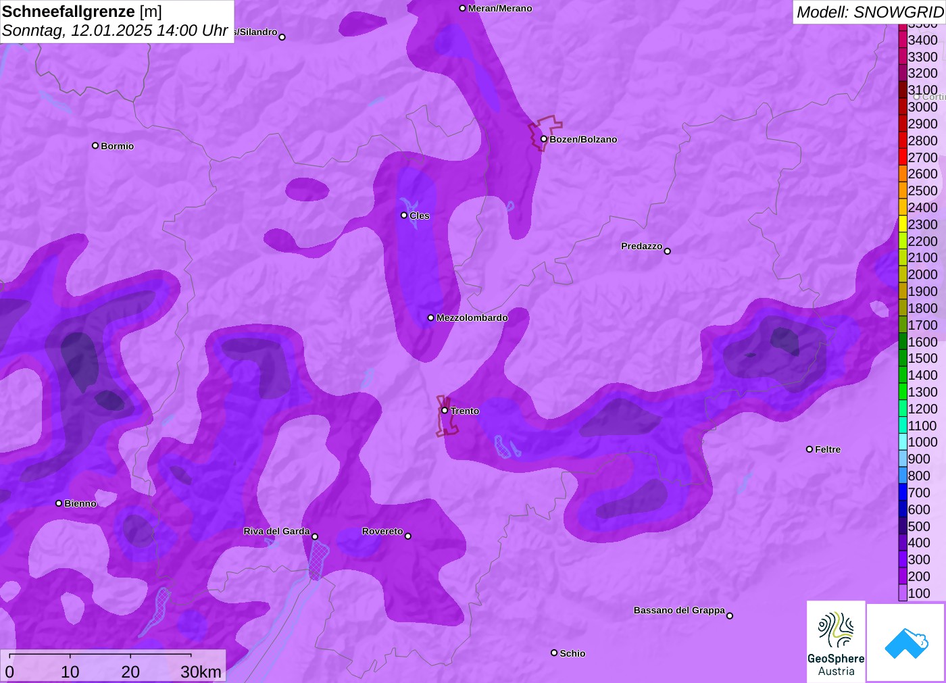Click the 2500 legend value

(923, 191)
